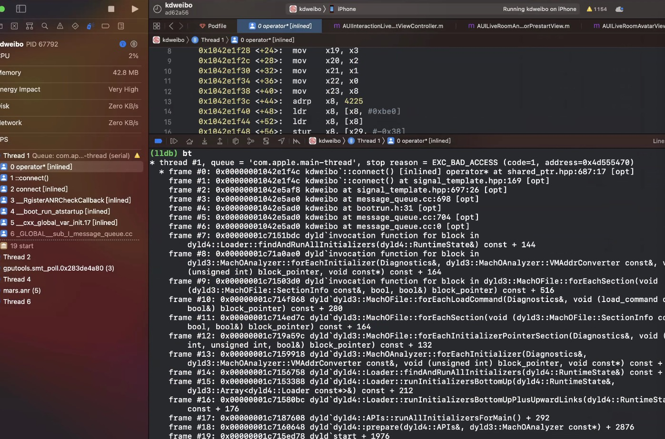Click the cloud status icon

619,9
